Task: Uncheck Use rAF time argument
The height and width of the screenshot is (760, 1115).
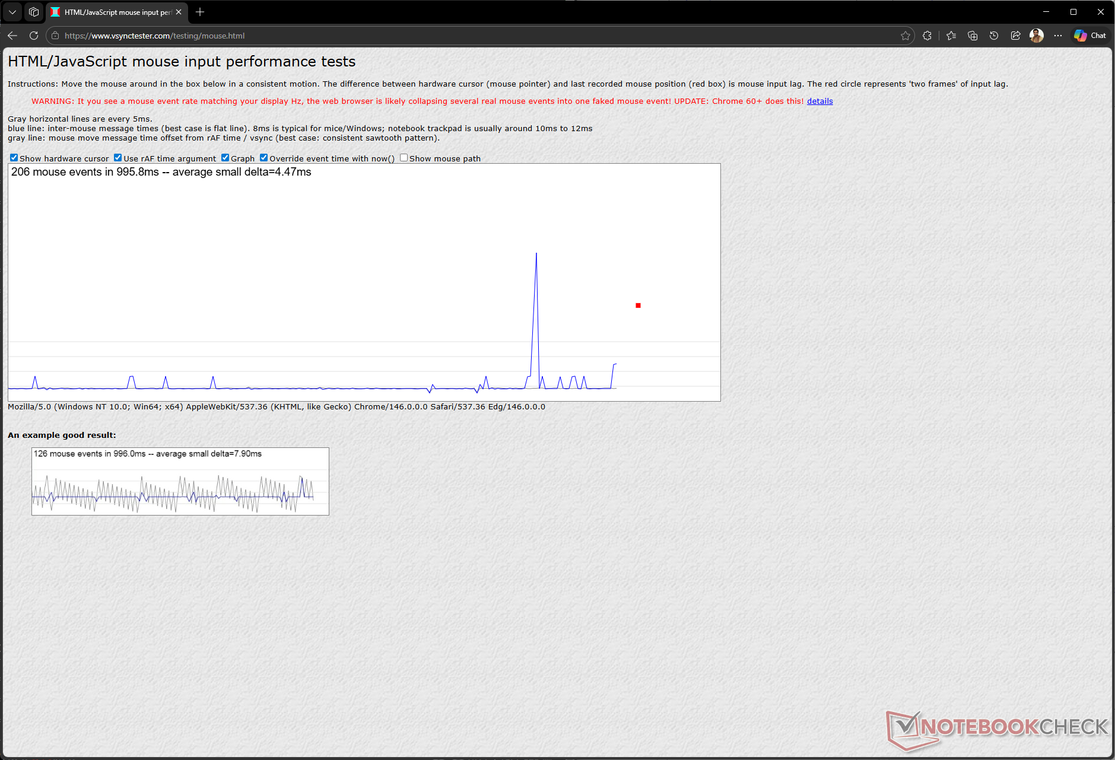Action: click(117, 158)
